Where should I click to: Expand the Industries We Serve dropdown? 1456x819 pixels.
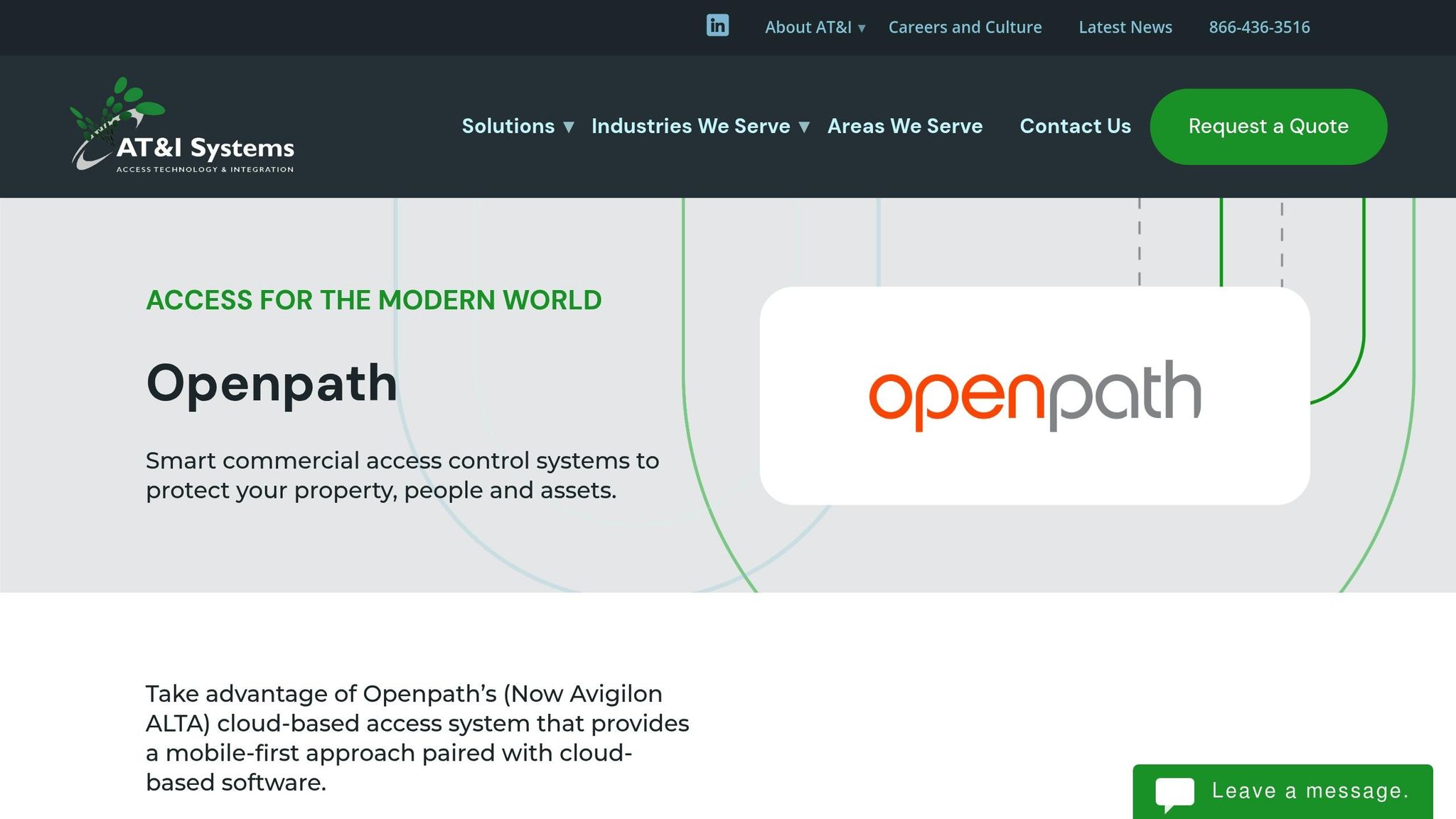pos(689,126)
